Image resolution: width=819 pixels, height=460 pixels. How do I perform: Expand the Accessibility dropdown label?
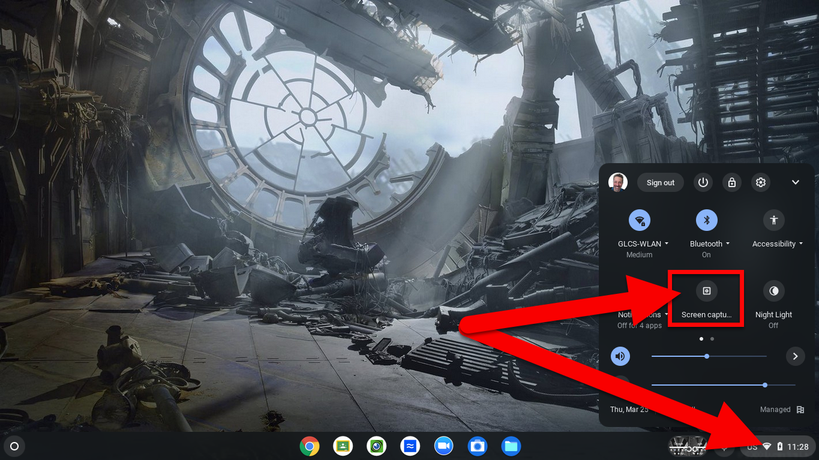(x=778, y=244)
